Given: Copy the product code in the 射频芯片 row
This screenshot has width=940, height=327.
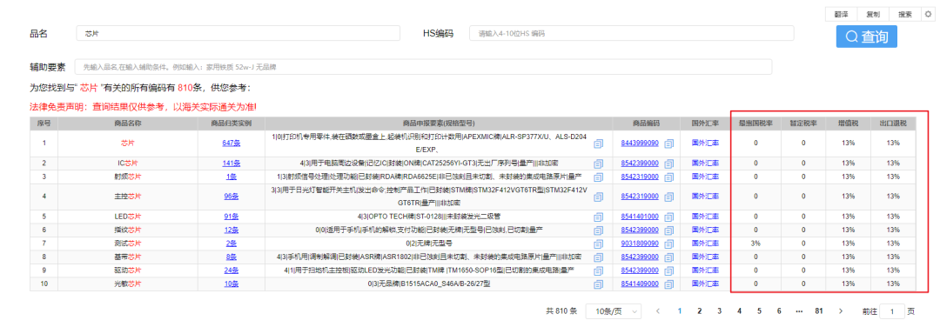Looking at the screenshot, I should [x=669, y=177].
